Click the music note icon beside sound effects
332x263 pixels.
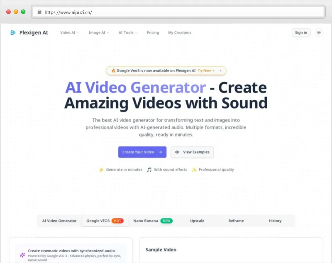(149, 170)
